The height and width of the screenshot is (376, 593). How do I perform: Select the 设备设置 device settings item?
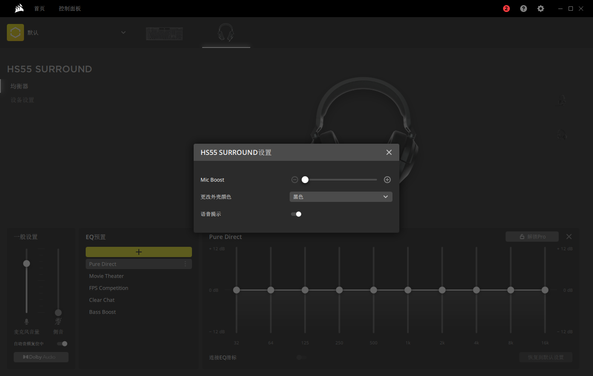click(22, 100)
